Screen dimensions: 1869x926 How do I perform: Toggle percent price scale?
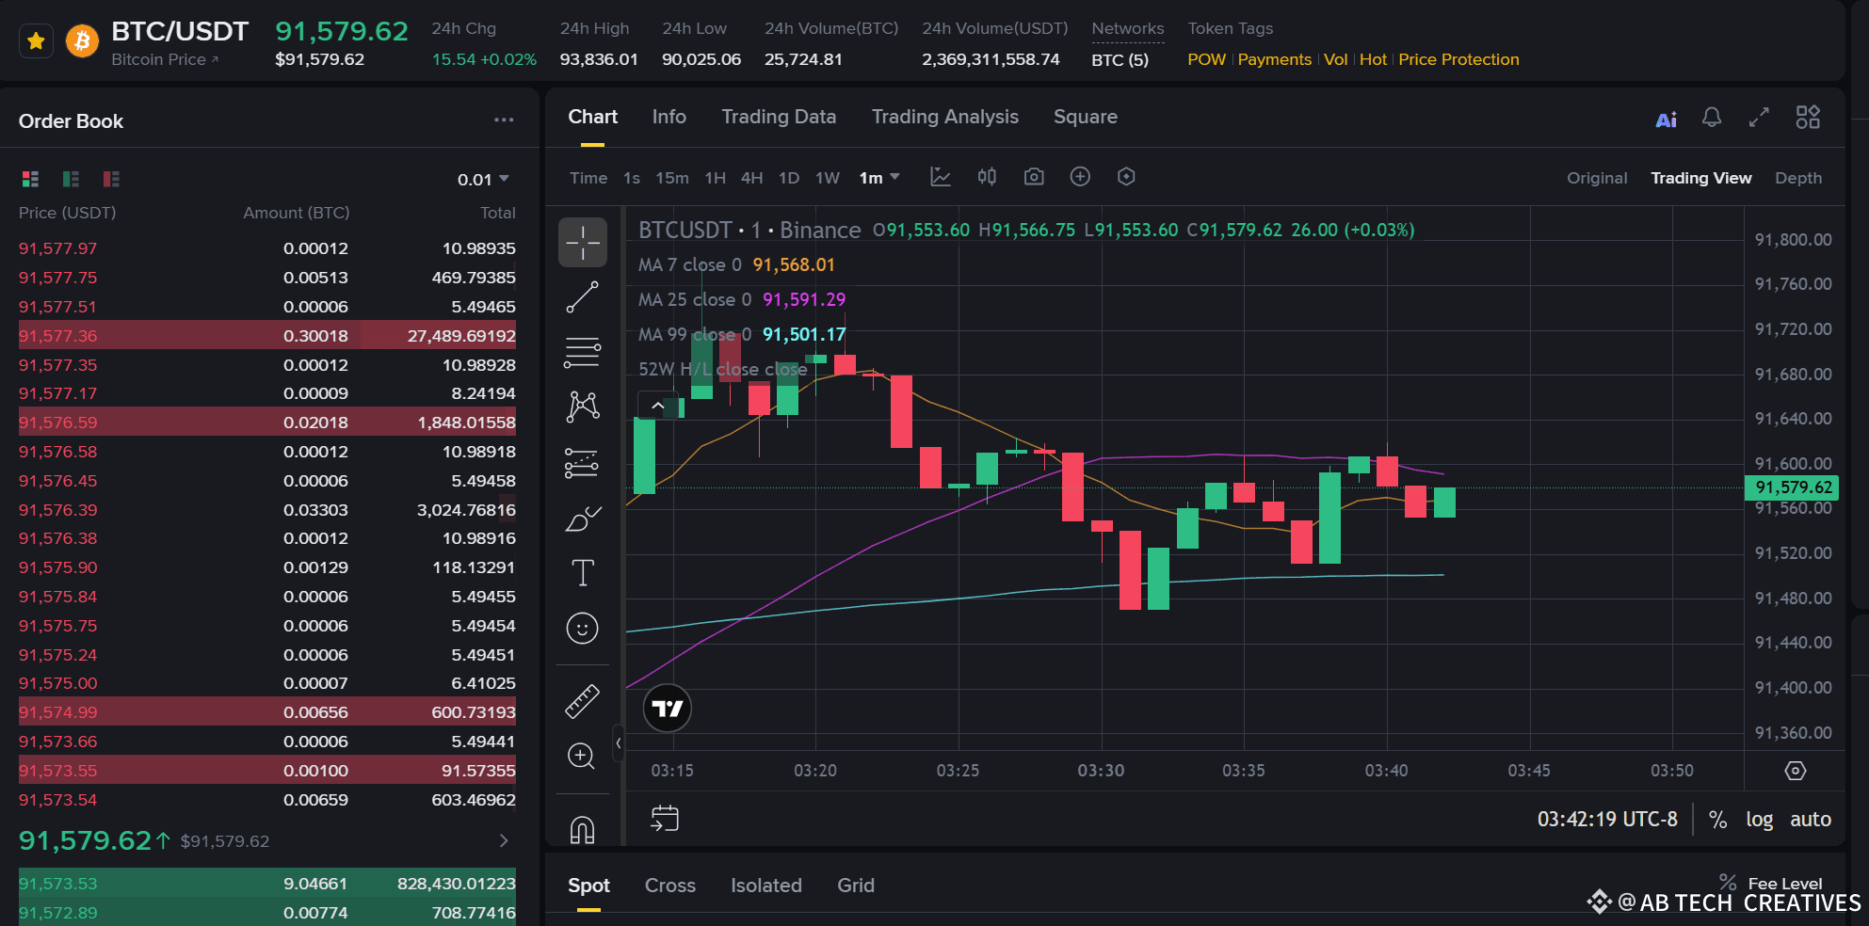(x=1717, y=820)
